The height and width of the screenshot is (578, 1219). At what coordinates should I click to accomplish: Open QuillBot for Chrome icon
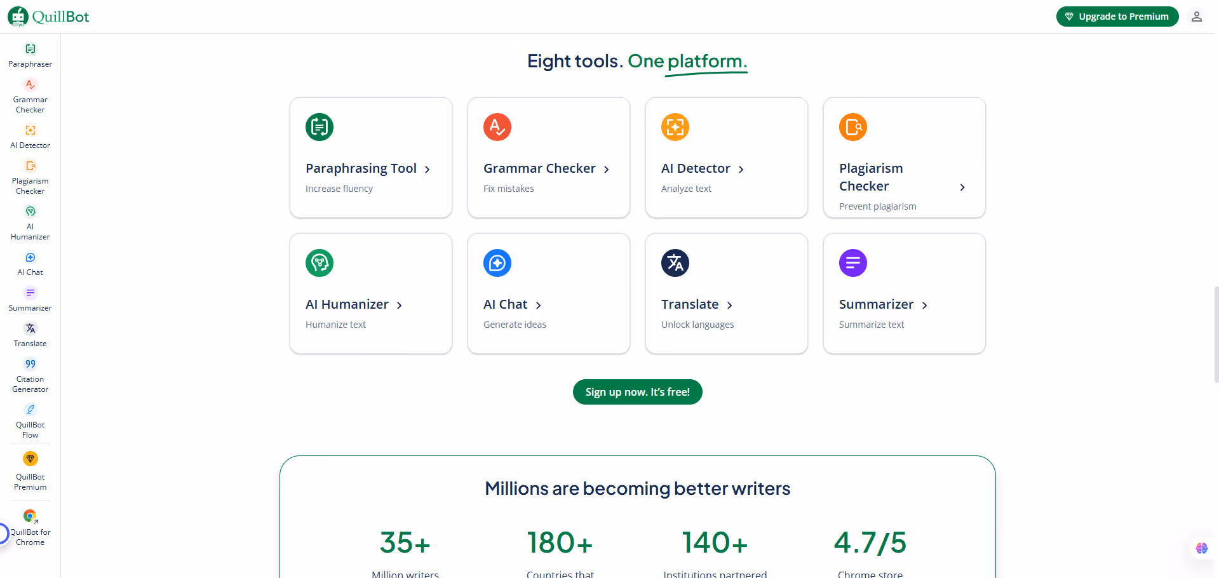tap(30, 516)
